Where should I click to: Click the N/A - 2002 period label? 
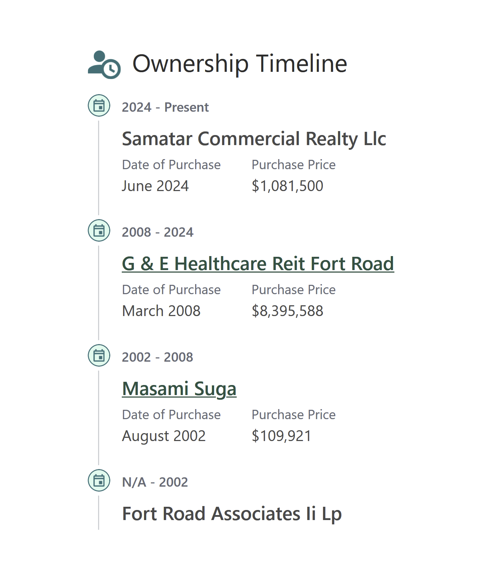point(155,482)
